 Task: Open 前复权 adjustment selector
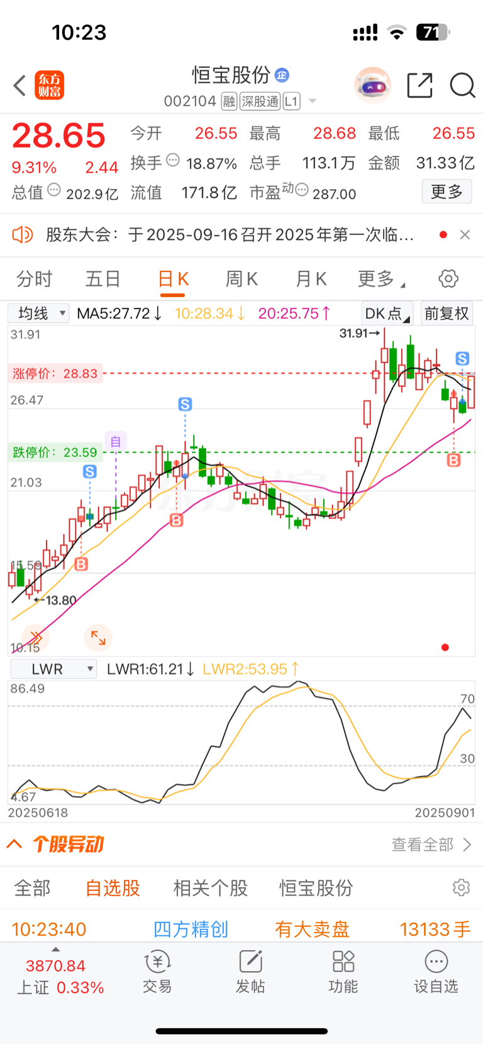pyautogui.click(x=447, y=314)
